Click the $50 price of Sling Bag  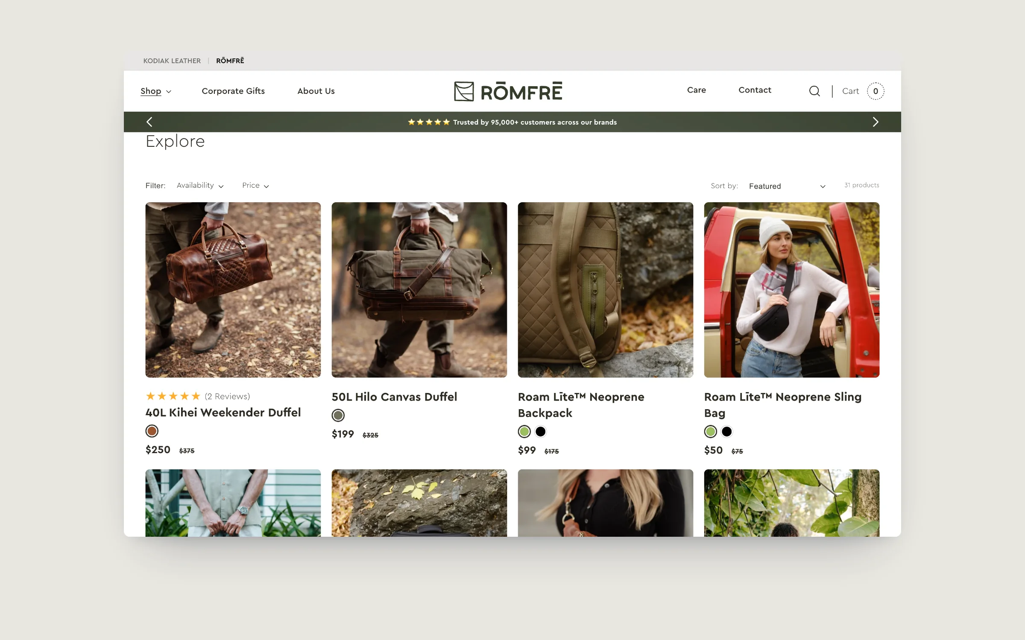point(713,450)
